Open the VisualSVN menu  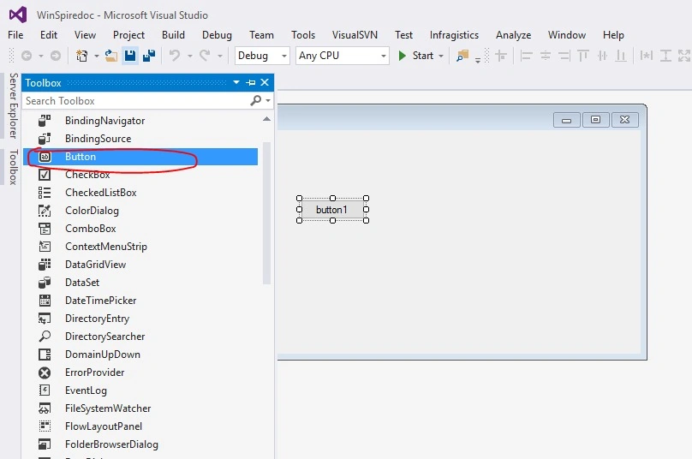point(355,35)
